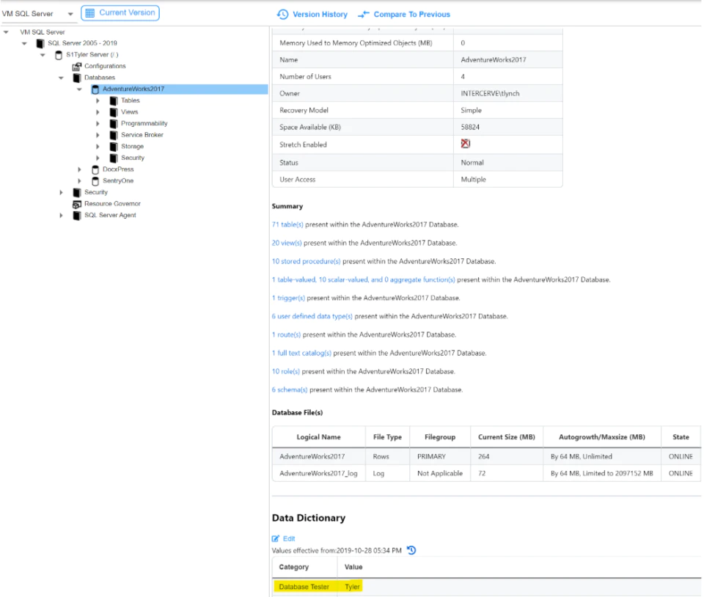Switch to Current Version view
The image size is (704, 597).
click(120, 13)
